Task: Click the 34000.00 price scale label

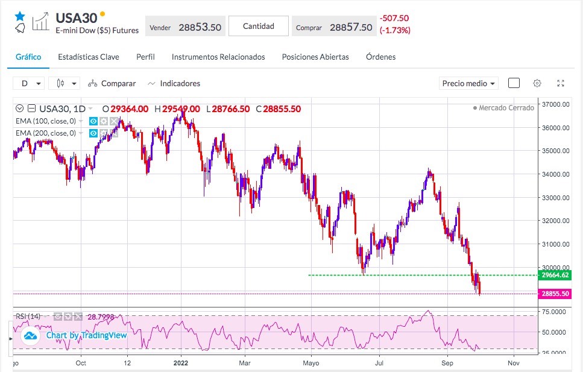Action: (x=555, y=174)
